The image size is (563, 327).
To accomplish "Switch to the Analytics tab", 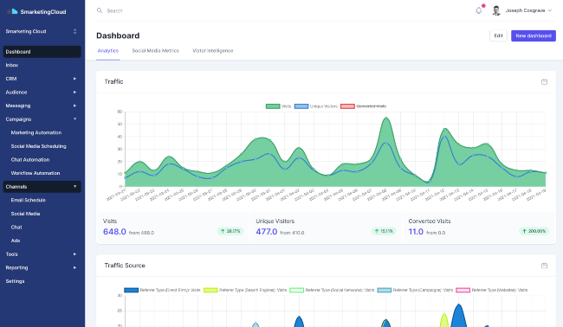I will click(108, 51).
